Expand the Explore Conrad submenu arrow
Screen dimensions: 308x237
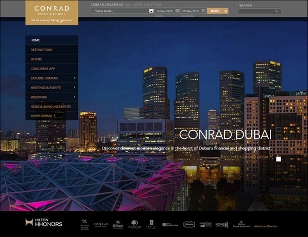[74, 78]
